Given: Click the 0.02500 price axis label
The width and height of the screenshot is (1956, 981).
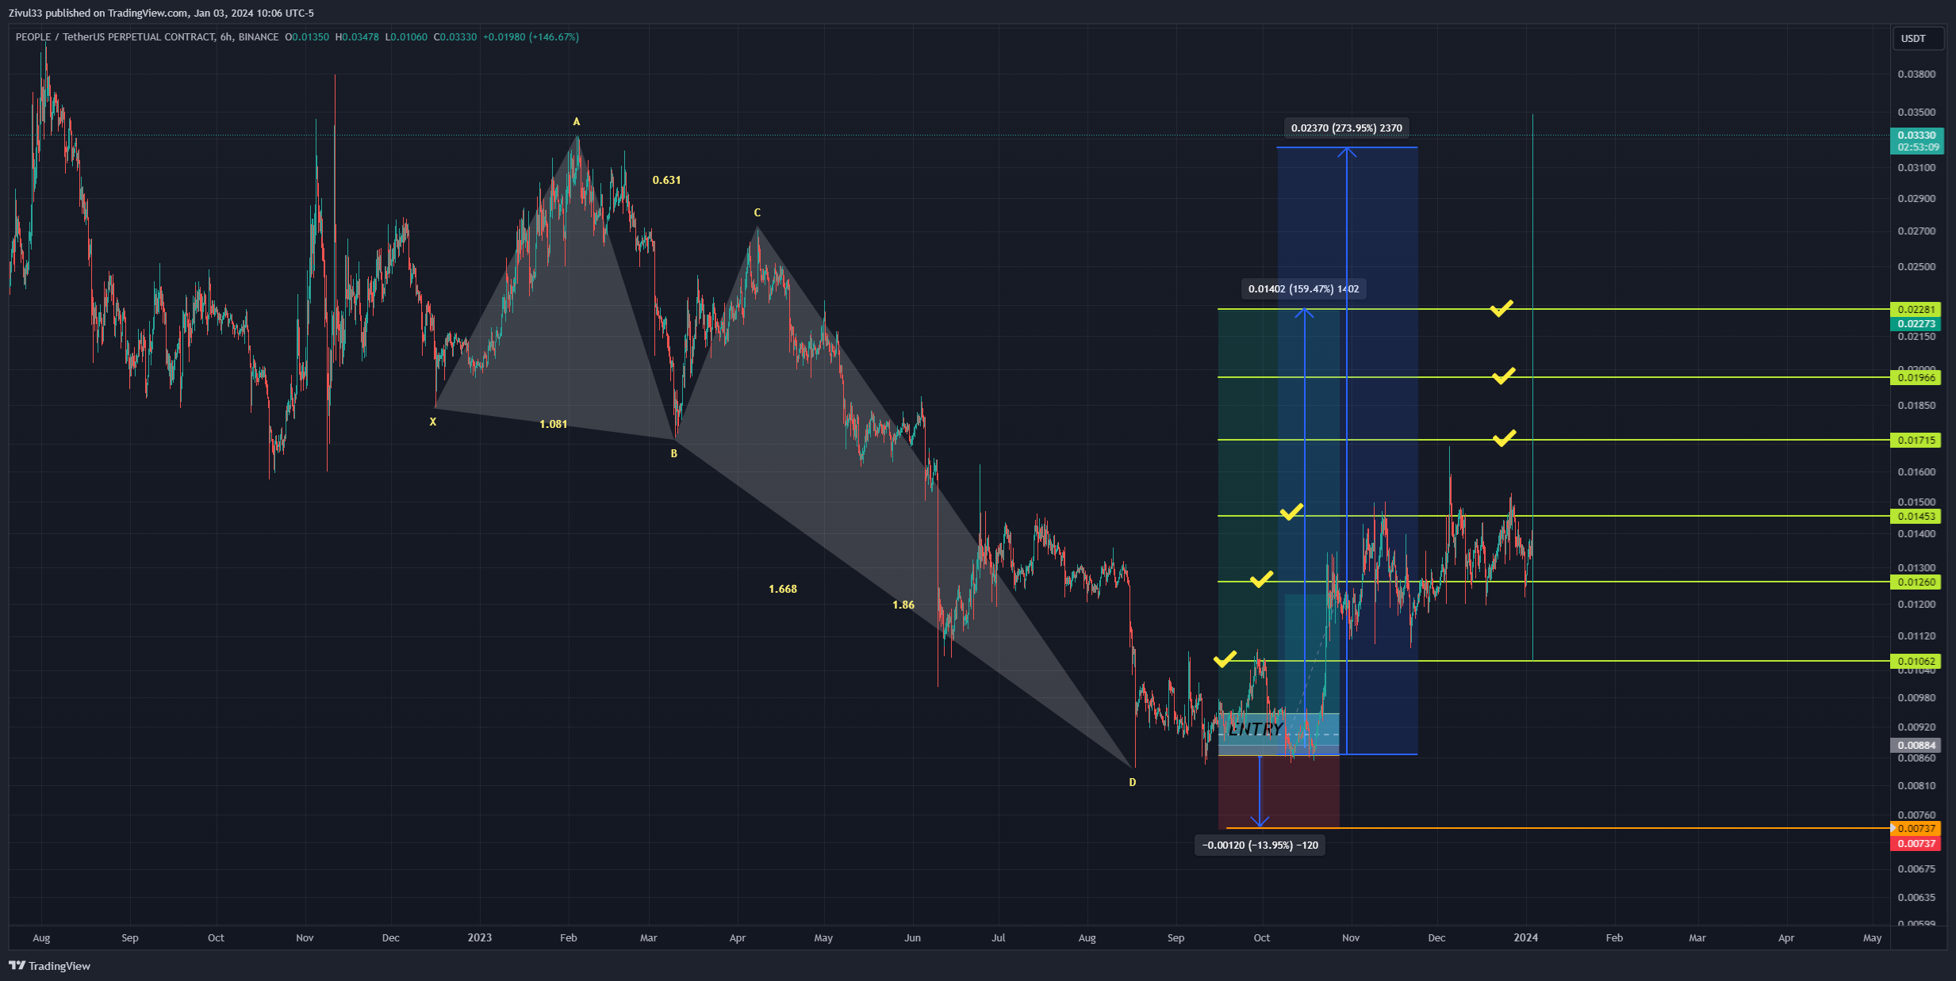Looking at the screenshot, I should pyautogui.click(x=1916, y=266).
